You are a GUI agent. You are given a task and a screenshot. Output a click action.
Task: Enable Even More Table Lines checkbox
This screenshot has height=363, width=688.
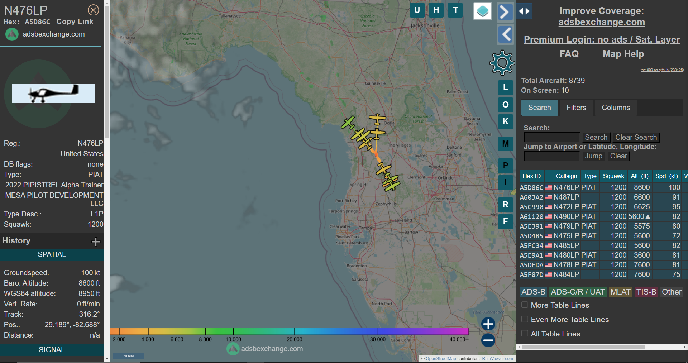pos(525,319)
